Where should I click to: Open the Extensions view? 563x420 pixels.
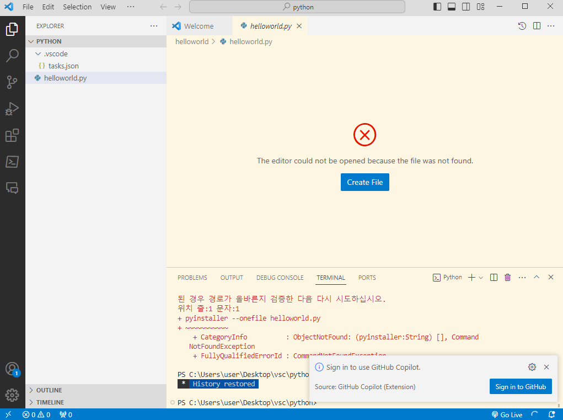[x=12, y=135]
